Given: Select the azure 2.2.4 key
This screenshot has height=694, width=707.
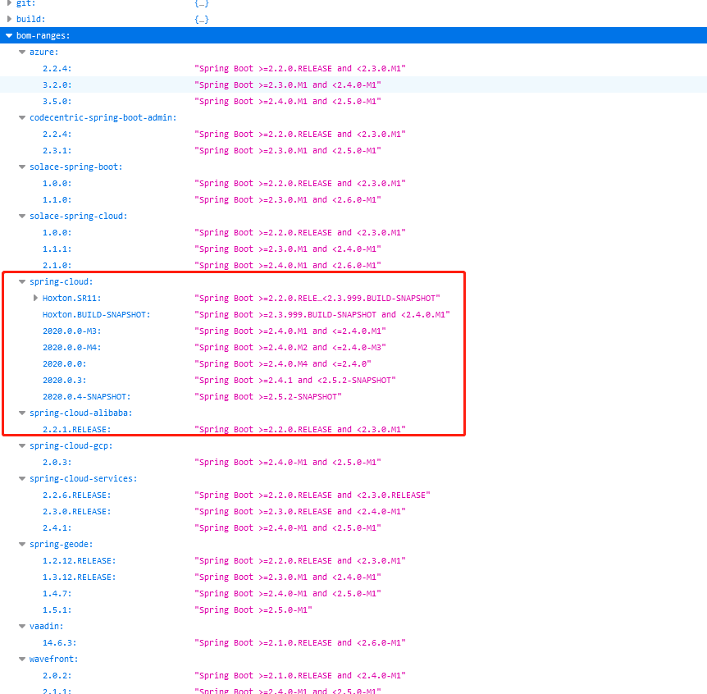Looking at the screenshot, I should (57, 69).
